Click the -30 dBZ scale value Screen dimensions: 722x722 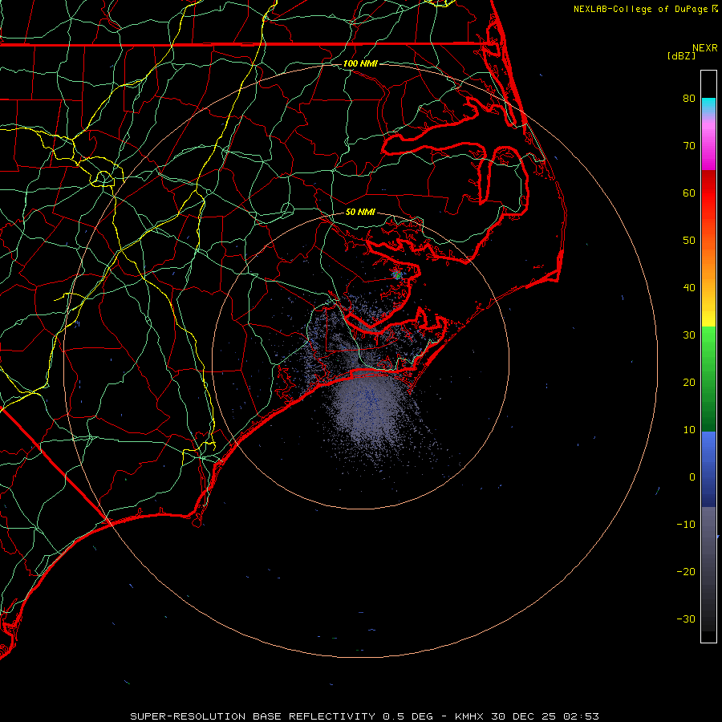(x=686, y=619)
